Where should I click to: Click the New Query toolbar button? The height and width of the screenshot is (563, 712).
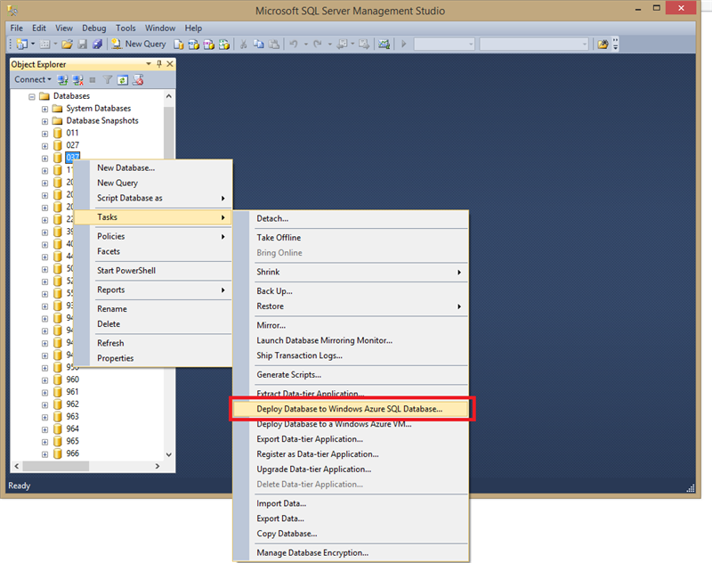[139, 44]
